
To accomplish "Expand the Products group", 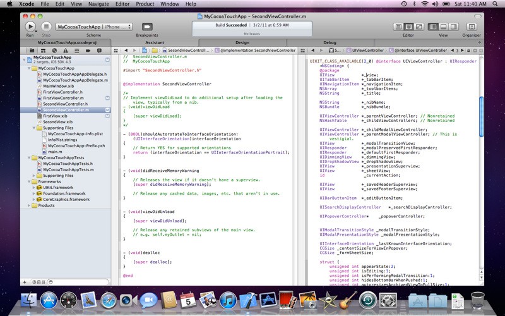I will [29, 205].
